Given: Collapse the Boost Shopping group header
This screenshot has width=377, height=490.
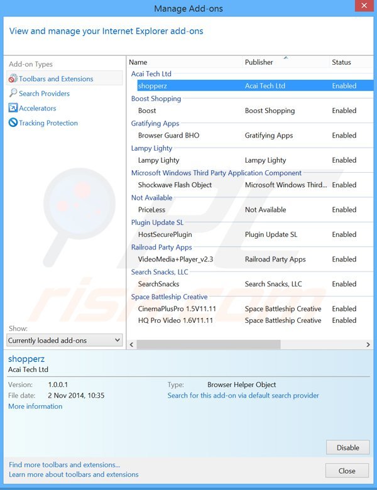Looking at the screenshot, I should tap(156, 99).
